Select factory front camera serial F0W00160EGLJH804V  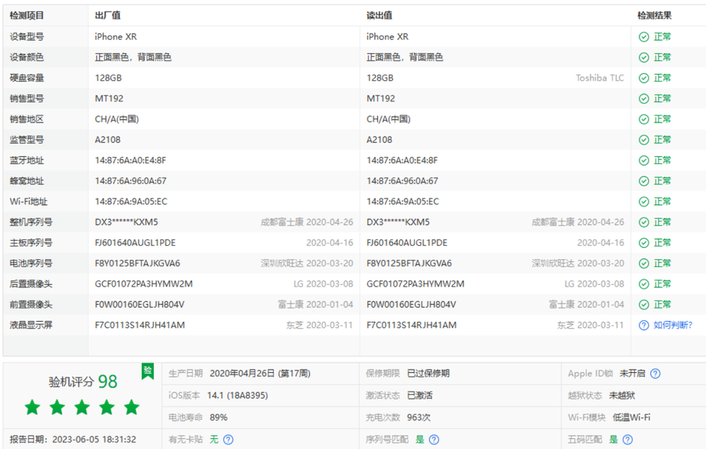click(x=139, y=305)
